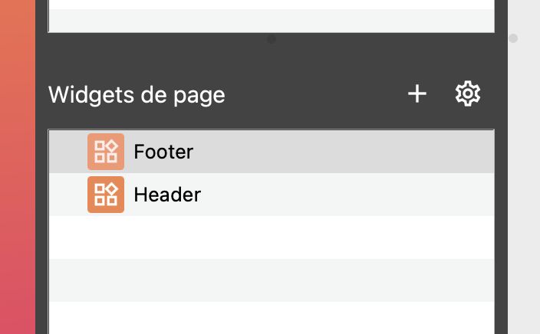This screenshot has height=334, width=540.
Task: Select the Header text label
Action: click(167, 195)
